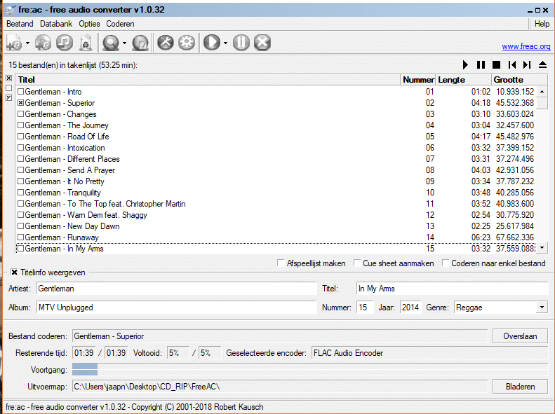Open the general settings wrench icon

pyautogui.click(x=166, y=43)
